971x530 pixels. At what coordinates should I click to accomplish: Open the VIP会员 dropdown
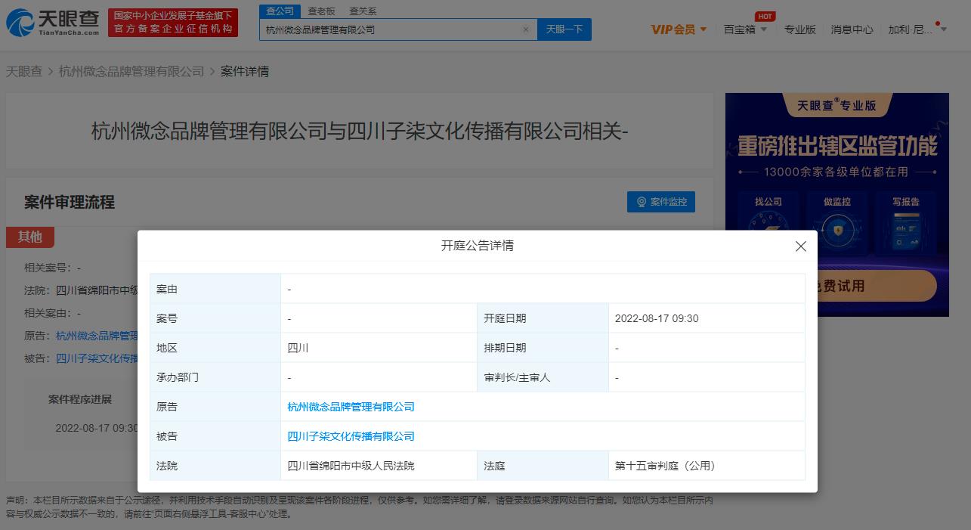pyautogui.click(x=679, y=29)
